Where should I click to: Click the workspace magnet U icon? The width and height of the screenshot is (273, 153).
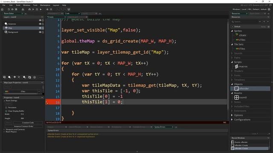pos(69,9)
